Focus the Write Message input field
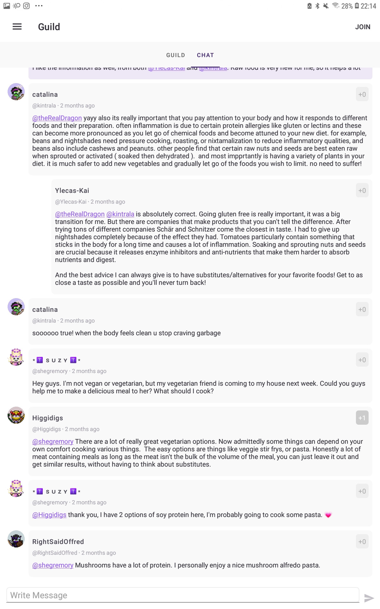The width and height of the screenshot is (380, 609). coord(183,595)
